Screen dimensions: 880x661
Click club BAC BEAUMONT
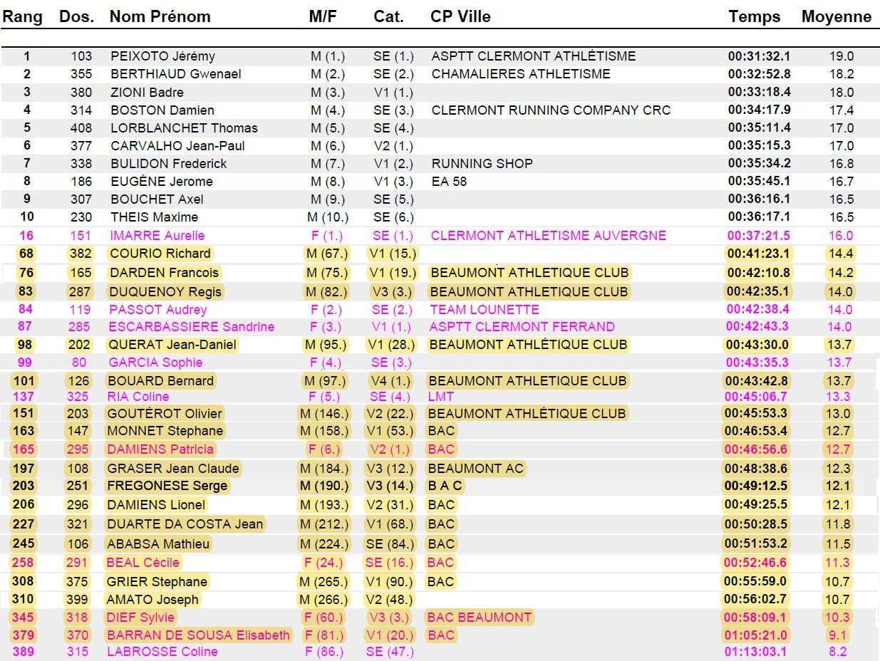tap(480, 618)
